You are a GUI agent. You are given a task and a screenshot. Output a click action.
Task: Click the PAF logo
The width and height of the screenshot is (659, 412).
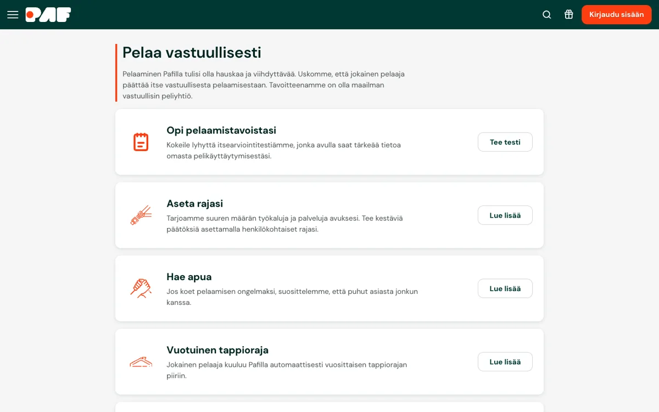pos(48,15)
